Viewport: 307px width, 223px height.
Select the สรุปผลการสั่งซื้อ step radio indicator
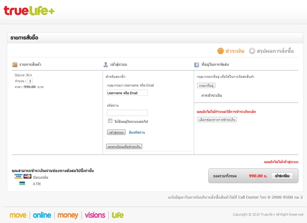(x=252, y=51)
